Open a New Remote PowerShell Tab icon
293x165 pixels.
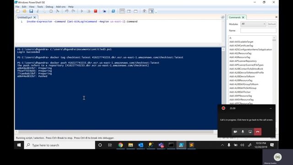tap(104, 11)
